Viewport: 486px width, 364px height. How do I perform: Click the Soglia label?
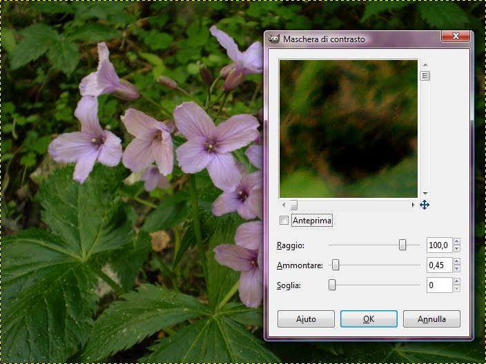point(289,285)
